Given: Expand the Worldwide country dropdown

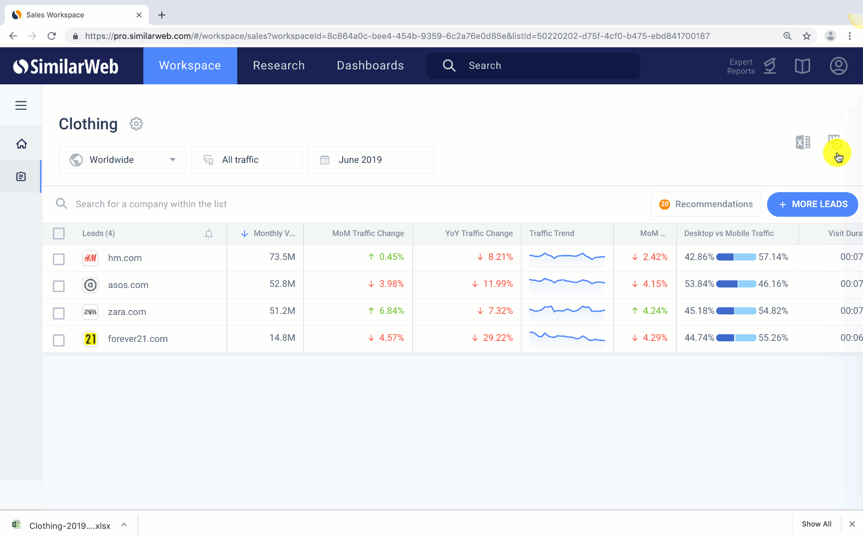Looking at the screenshot, I should (122, 160).
